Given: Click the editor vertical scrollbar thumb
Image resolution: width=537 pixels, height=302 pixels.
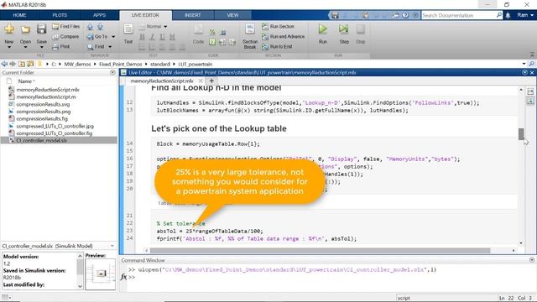Looking at the screenshot, I should (x=521, y=133).
